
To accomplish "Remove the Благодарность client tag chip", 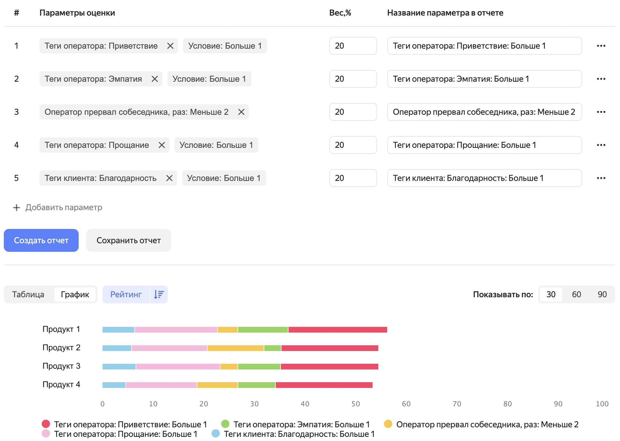I will [169, 178].
